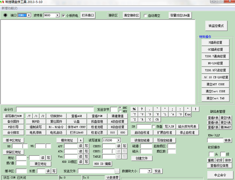
Task: Switch to 转监控模式
Action: [x=216, y=26]
